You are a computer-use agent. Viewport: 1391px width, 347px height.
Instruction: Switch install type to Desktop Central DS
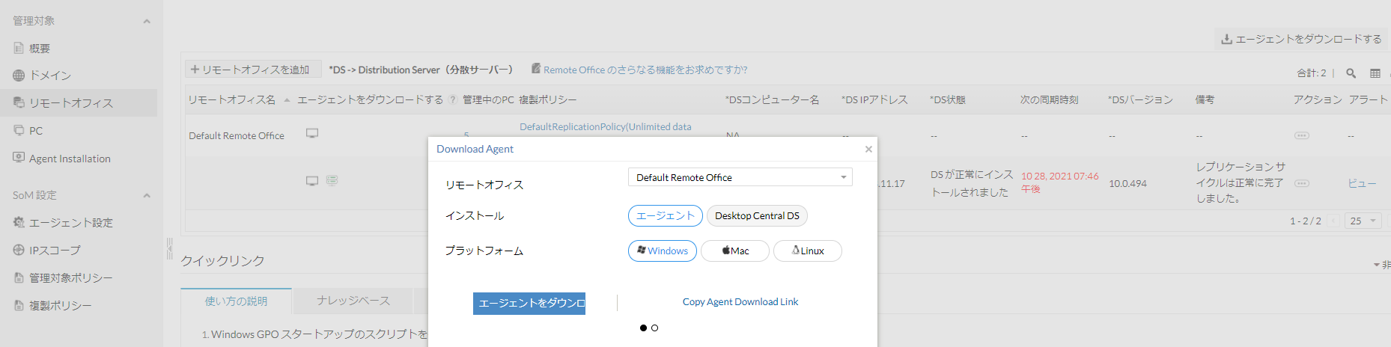[x=757, y=216]
